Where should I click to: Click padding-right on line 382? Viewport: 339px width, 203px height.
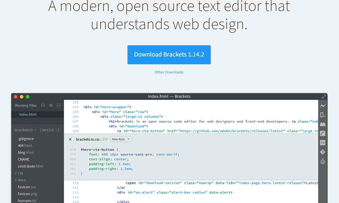pyautogui.click(x=103, y=169)
